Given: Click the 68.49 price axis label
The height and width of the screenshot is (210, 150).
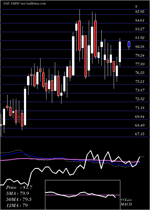Looking at the screenshot, I should pos(140,125).
